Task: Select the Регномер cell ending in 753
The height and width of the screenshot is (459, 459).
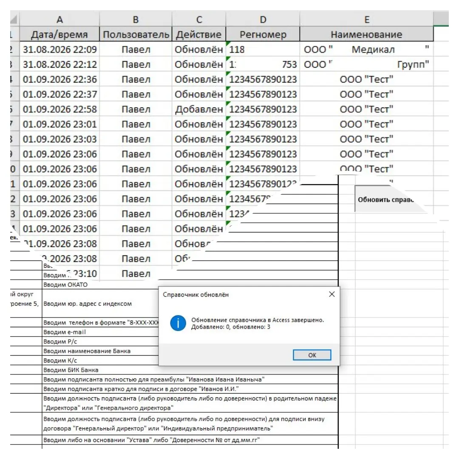Action: pyautogui.click(x=263, y=64)
